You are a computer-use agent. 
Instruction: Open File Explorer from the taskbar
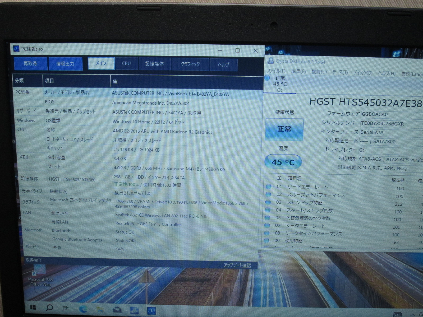click(100, 309)
